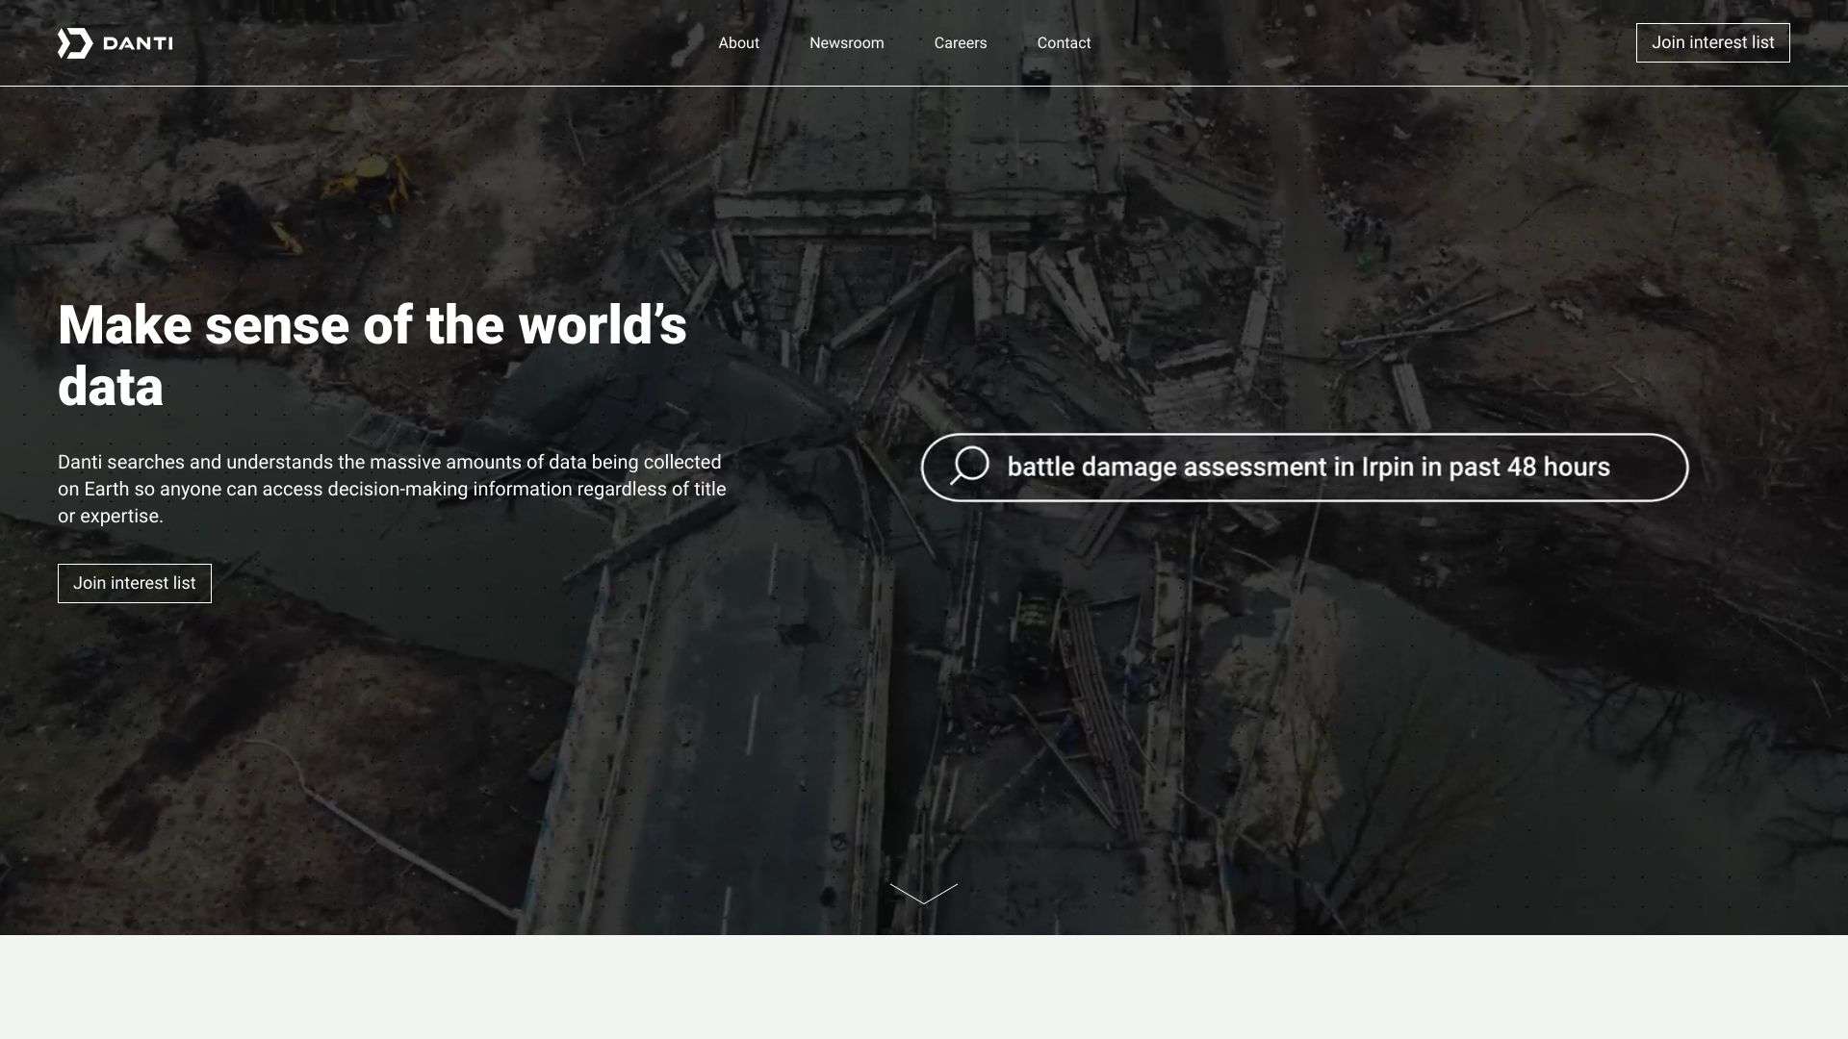Click the DANTI wordmark text
The image size is (1848, 1039).
[x=138, y=42]
